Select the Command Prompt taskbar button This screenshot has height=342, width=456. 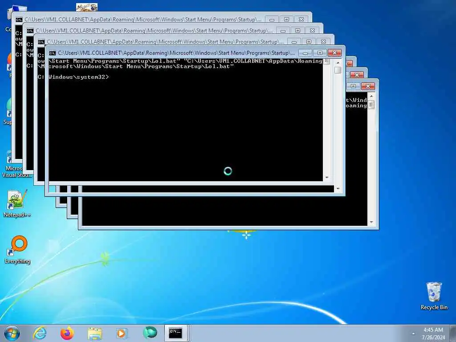tap(175, 333)
